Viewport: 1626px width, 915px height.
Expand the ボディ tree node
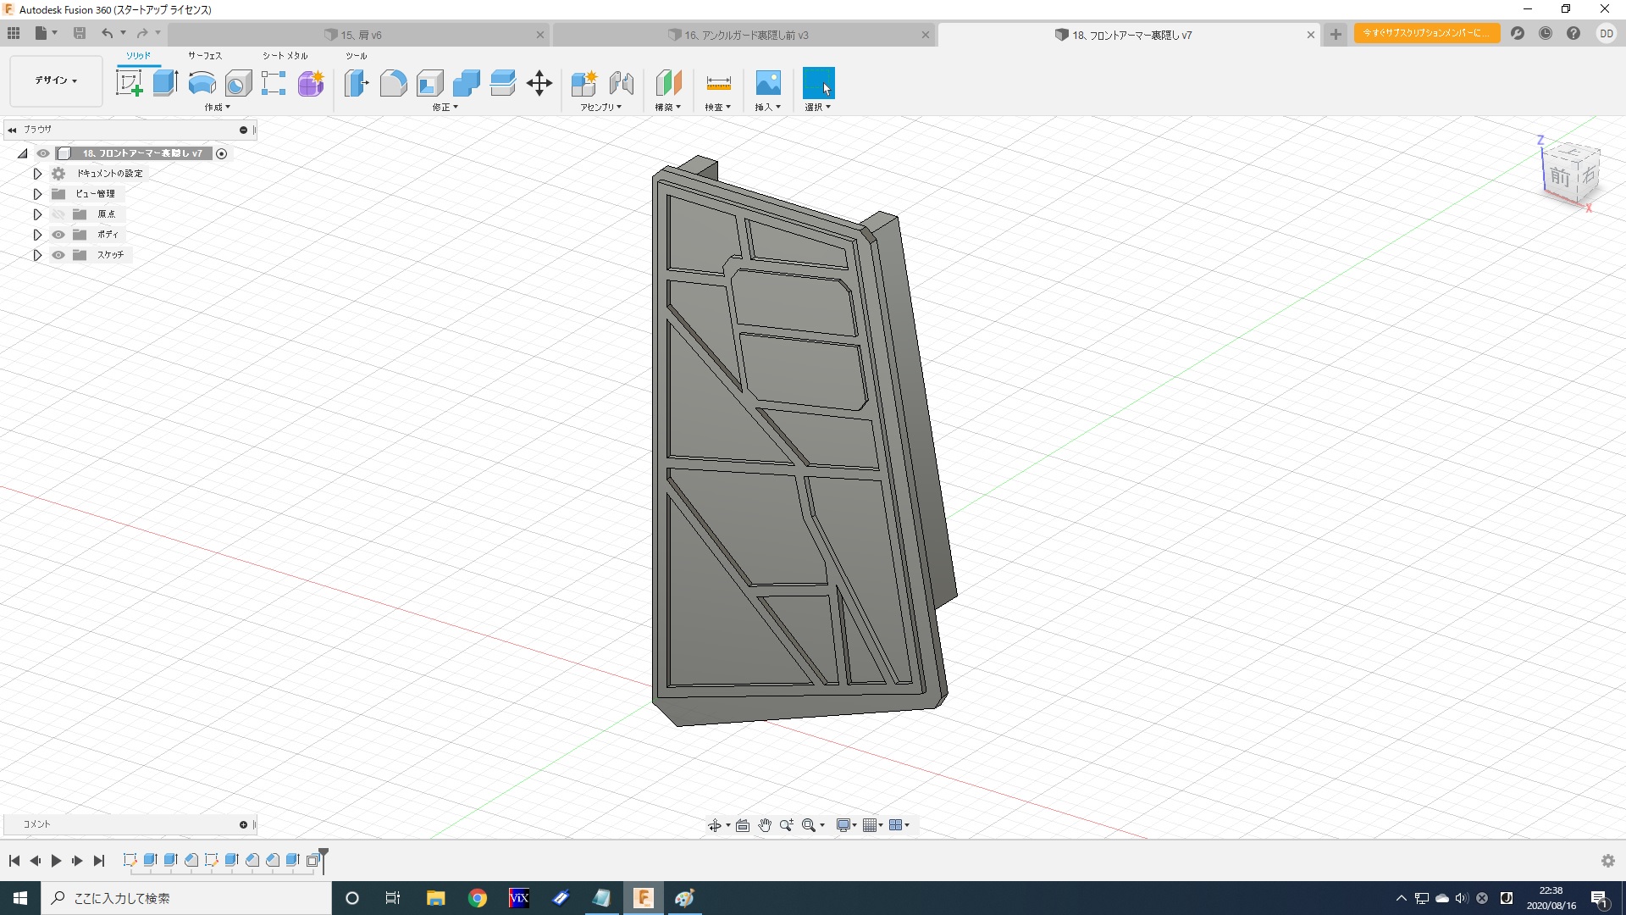37,235
